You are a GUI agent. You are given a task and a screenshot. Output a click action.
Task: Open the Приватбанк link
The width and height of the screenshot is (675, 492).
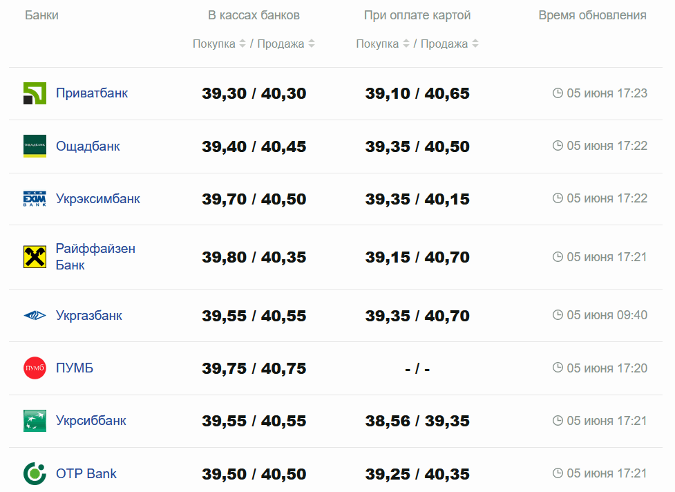click(91, 93)
